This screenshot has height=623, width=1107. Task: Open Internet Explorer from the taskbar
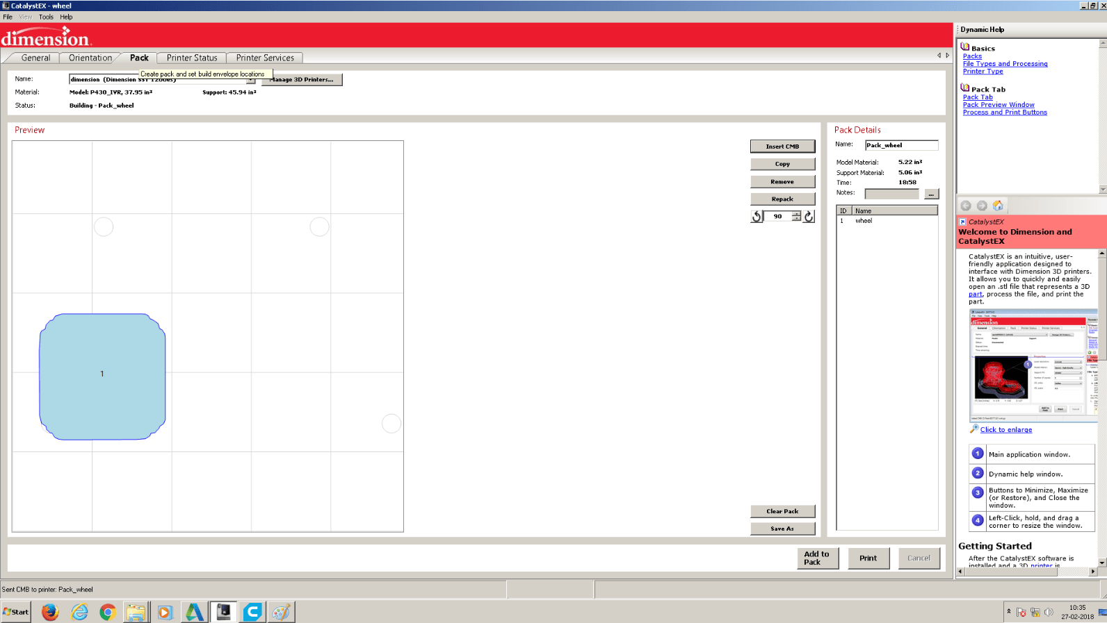pyautogui.click(x=79, y=612)
